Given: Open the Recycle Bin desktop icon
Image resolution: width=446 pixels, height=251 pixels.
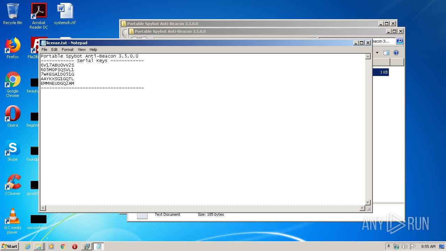Looking at the screenshot, I should 13,14.
